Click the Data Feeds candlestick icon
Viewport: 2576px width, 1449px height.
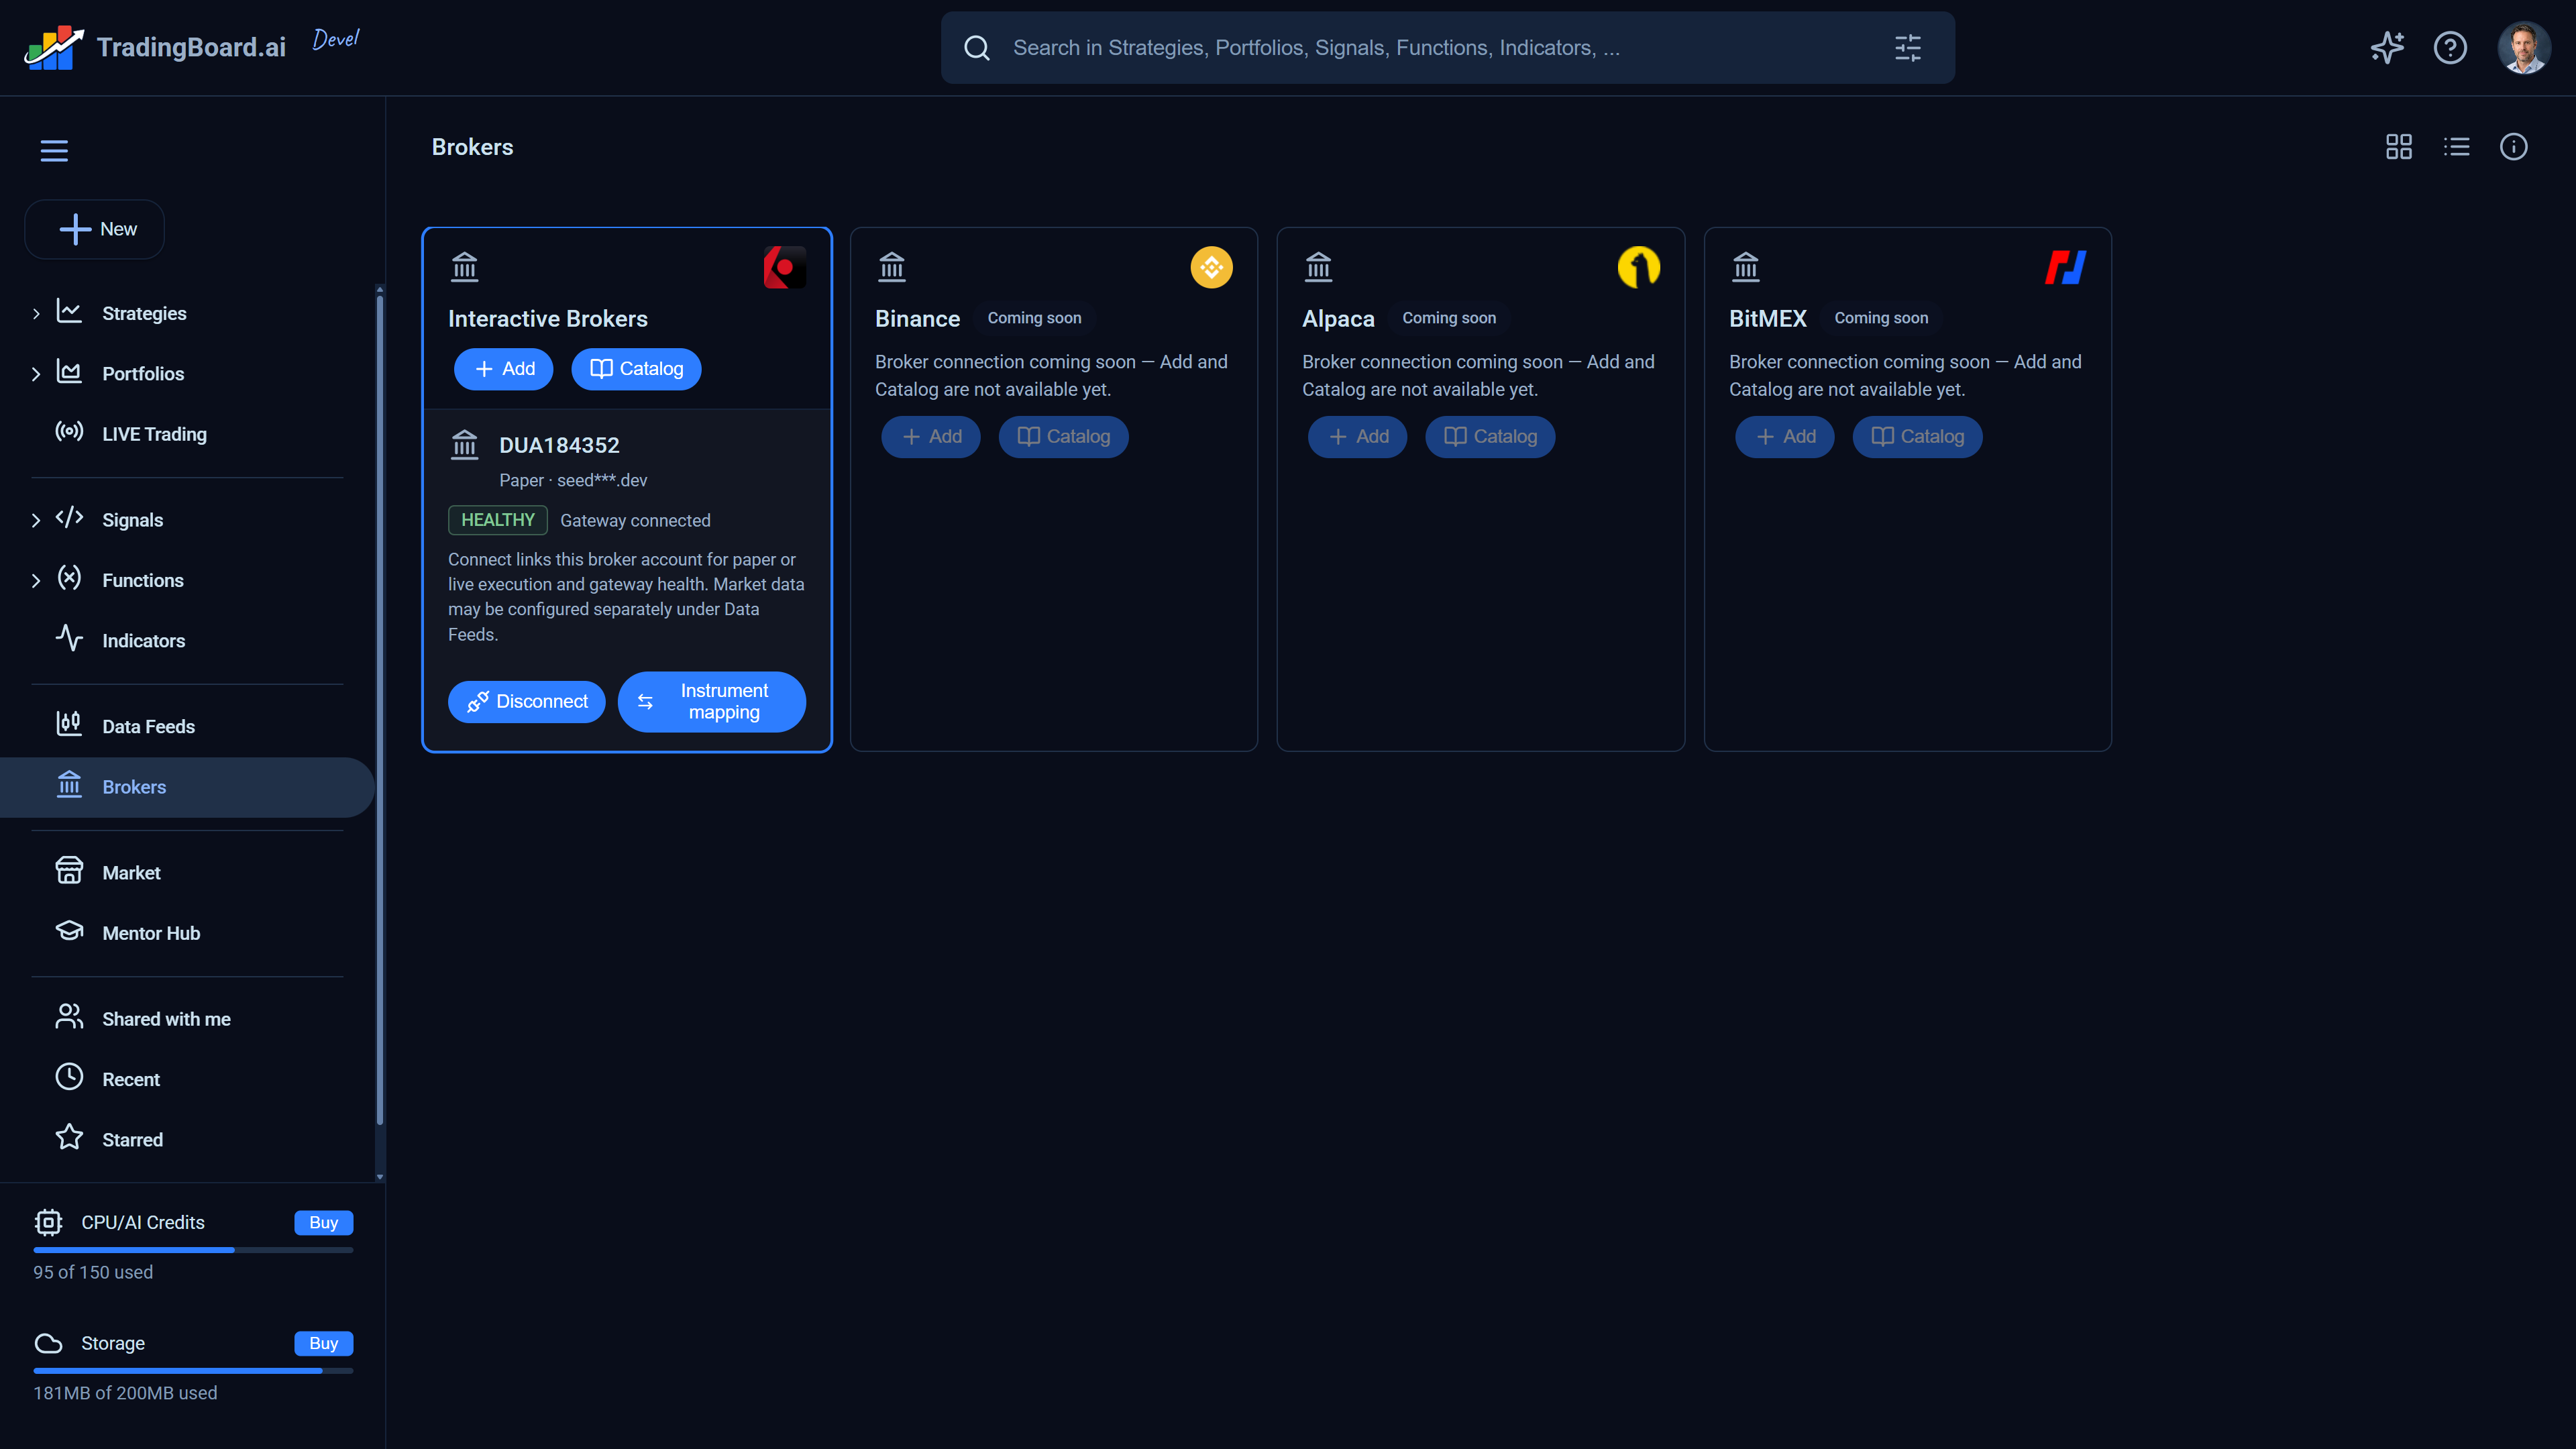tap(69, 724)
